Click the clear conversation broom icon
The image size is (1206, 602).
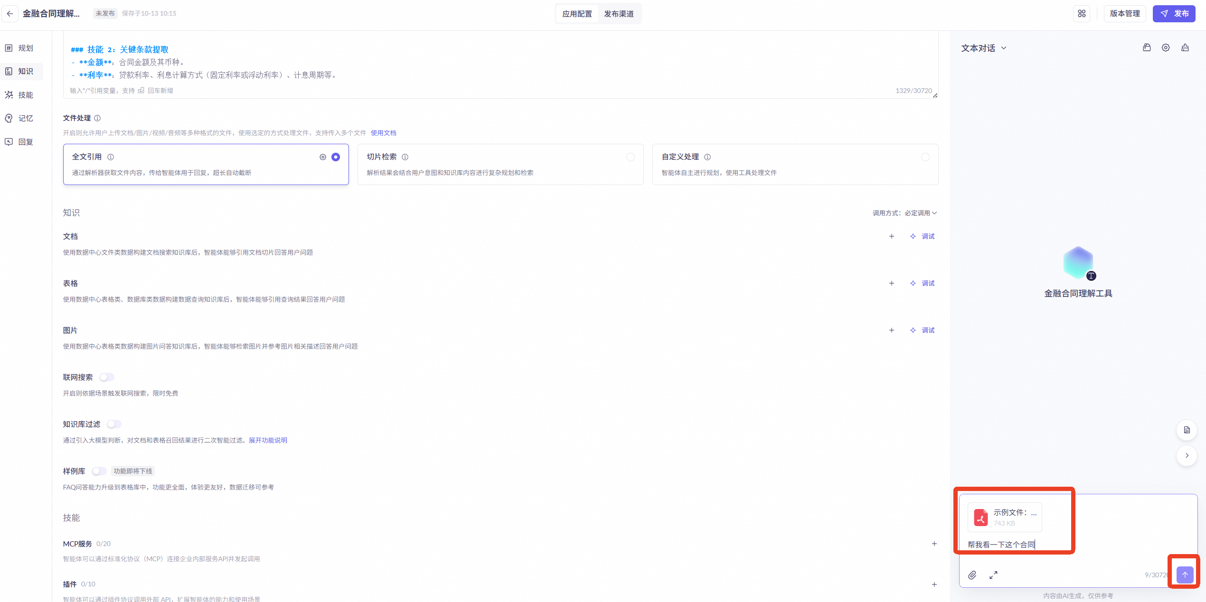click(1185, 48)
